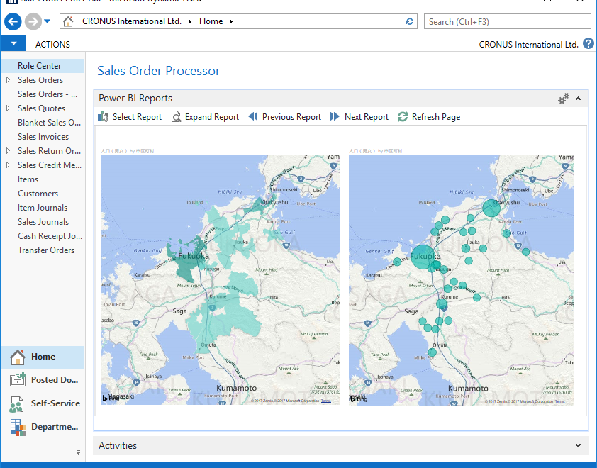The image size is (597, 468).
Task: Open Blanket Sales Orders in navigation pane
Action: click(49, 123)
